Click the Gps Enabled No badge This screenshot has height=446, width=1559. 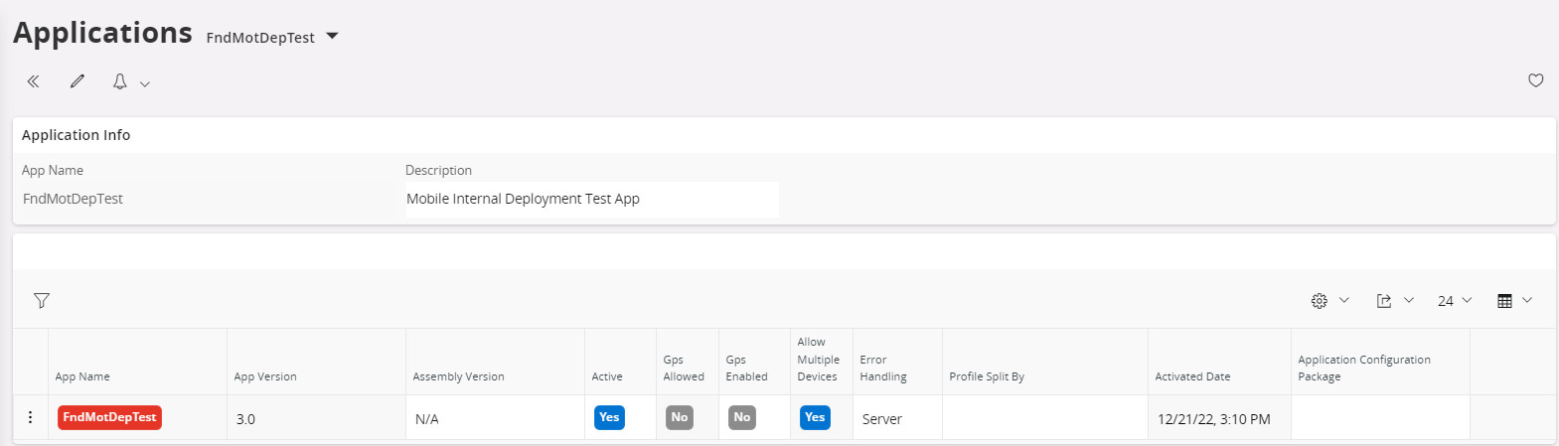[x=742, y=417]
